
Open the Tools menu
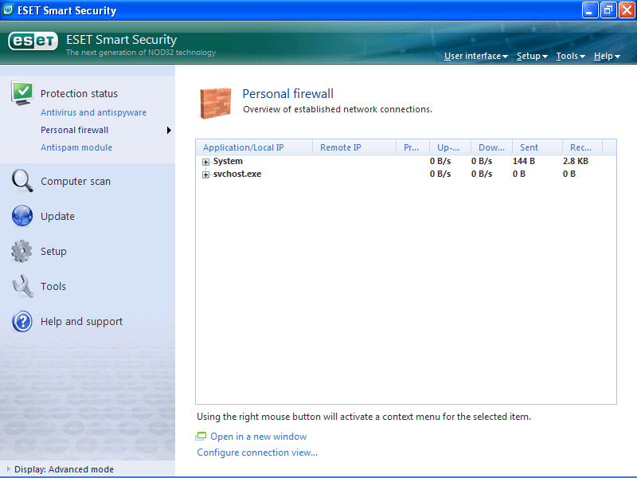(x=570, y=56)
